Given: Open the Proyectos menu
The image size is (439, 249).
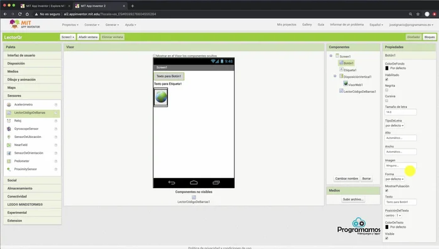Looking at the screenshot, I should [x=70, y=24].
